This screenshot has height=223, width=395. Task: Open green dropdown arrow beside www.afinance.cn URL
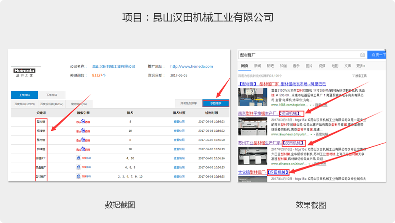pyautogui.click(x=309, y=164)
